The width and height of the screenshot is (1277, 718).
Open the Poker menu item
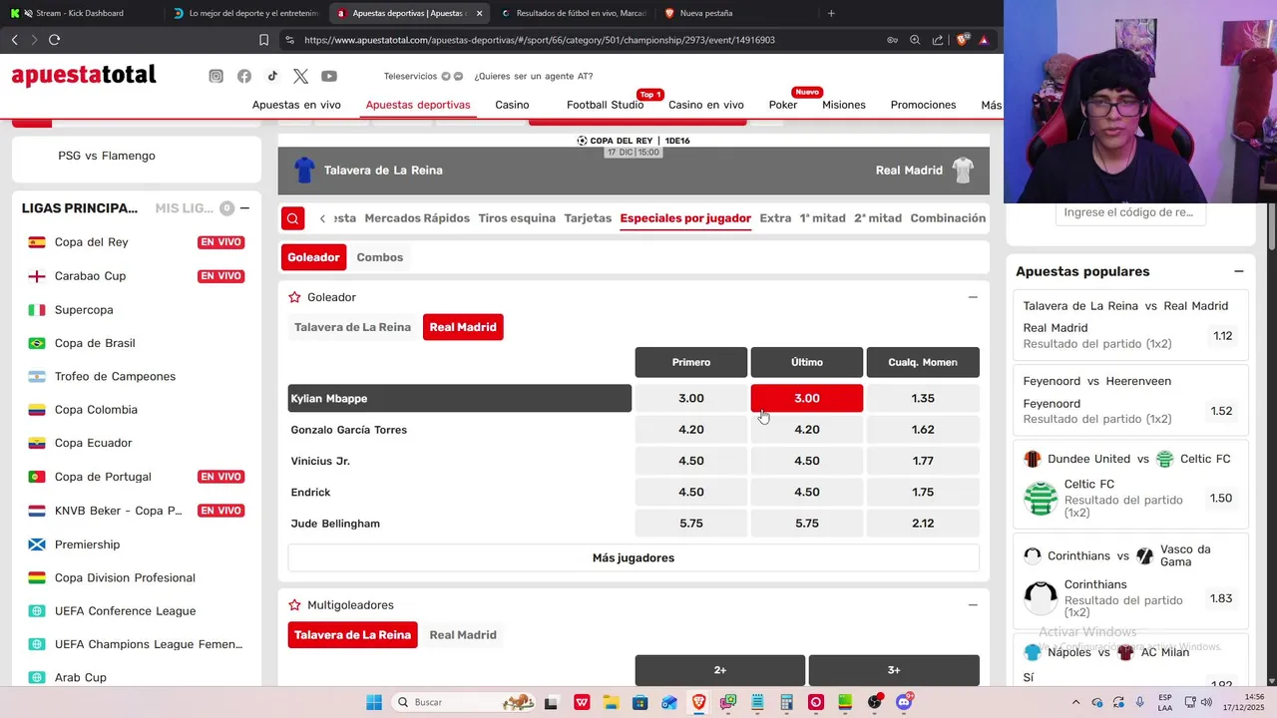pos(783,105)
